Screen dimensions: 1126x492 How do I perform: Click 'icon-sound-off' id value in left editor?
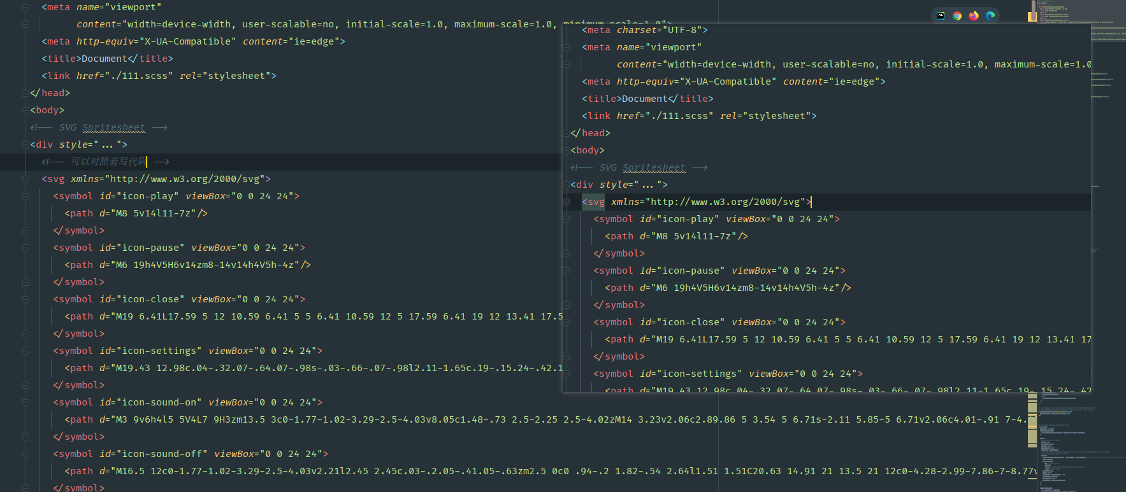(x=162, y=454)
